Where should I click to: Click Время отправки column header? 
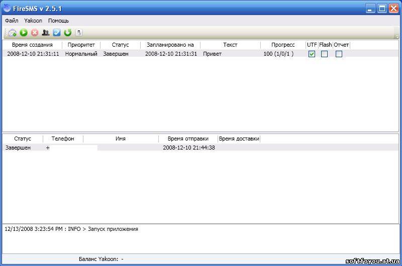pyautogui.click(x=188, y=139)
